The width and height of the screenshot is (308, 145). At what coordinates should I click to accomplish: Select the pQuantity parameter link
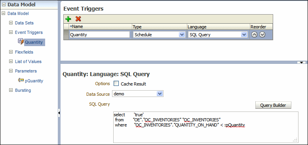[x=34, y=81]
